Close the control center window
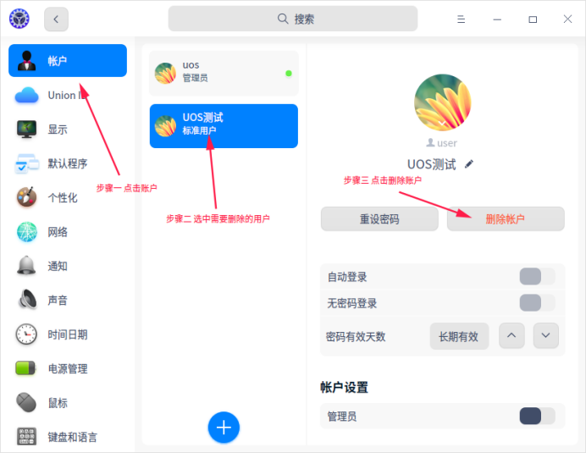 click(x=567, y=19)
